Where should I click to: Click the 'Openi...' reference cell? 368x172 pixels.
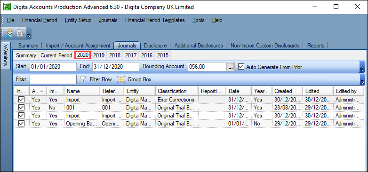112,124
